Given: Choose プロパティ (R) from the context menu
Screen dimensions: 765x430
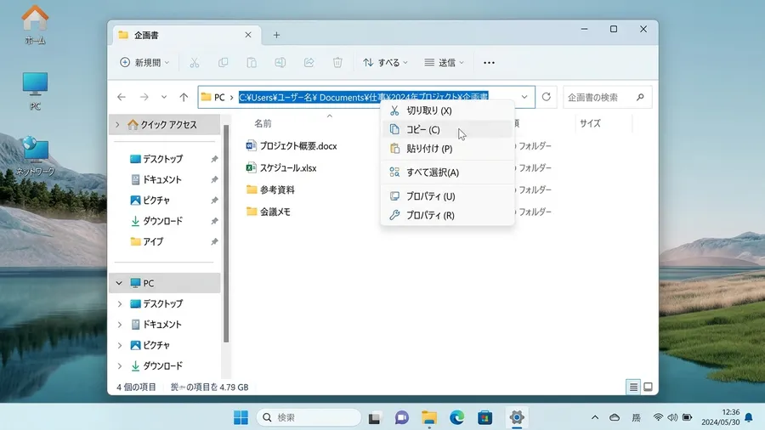Looking at the screenshot, I should coord(447,215).
